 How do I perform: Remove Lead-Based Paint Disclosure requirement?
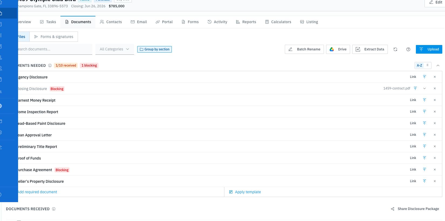pyautogui.click(x=435, y=123)
